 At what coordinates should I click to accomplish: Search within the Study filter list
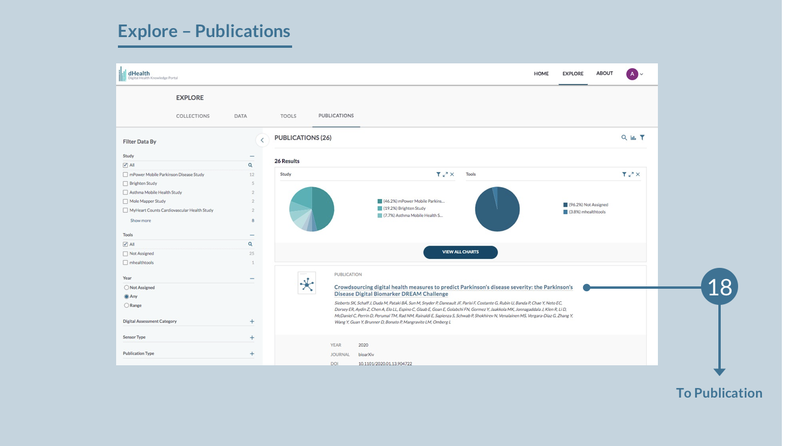click(x=250, y=165)
